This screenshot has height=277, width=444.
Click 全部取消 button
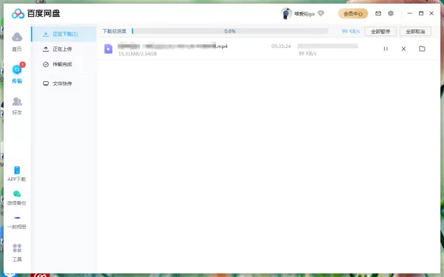click(415, 31)
